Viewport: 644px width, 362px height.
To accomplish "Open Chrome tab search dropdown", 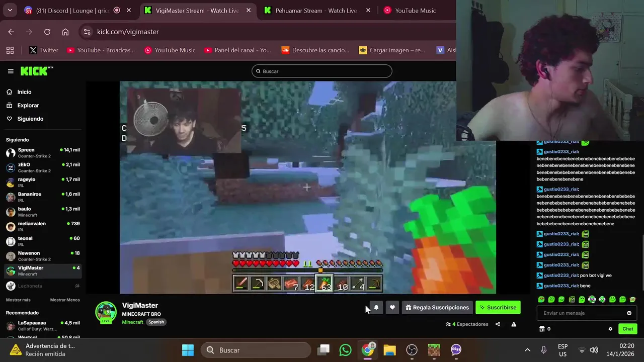I will [x=10, y=10].
